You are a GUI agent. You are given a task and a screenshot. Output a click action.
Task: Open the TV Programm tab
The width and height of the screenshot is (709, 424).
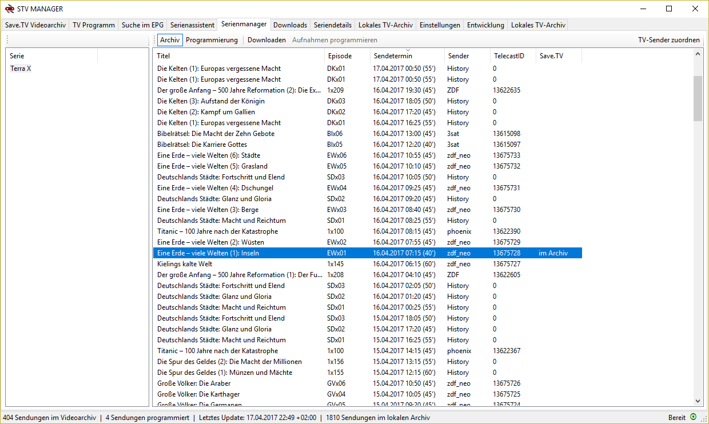94,25
